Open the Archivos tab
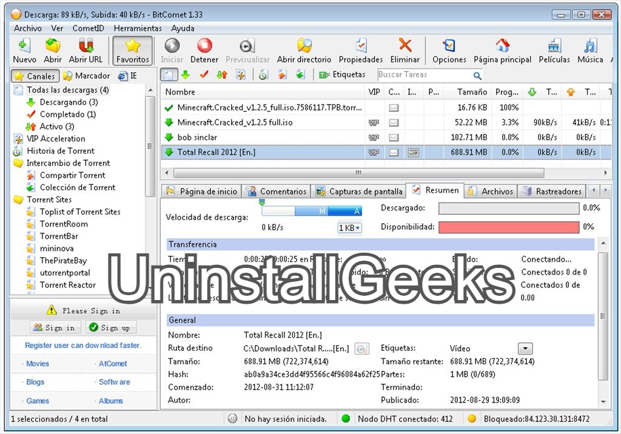 (x=490, y=192)
